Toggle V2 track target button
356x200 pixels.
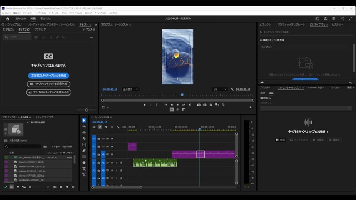tap(103, 147)
